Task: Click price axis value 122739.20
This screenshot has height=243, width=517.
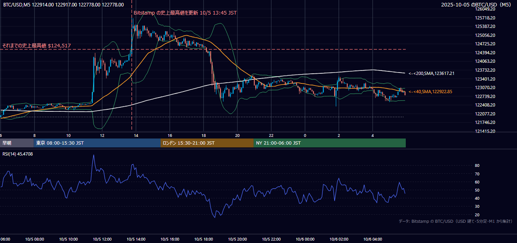Action: click(x=486, y=96)
